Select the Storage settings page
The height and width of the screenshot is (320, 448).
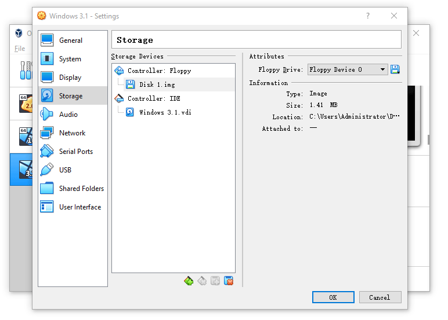click(x=73, y=95)
